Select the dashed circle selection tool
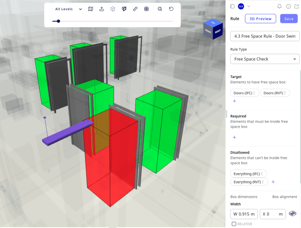 [x=113, y=9]
